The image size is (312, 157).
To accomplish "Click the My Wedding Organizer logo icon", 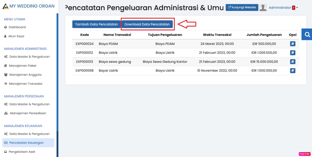I will pyautogui.click(x=5, y=6).
